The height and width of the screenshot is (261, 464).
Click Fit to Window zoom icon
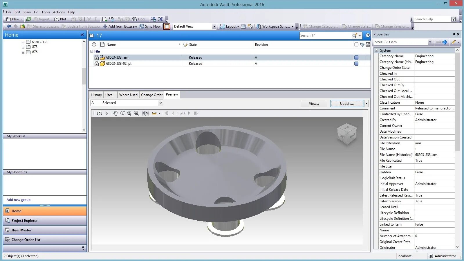pos(136,113)
